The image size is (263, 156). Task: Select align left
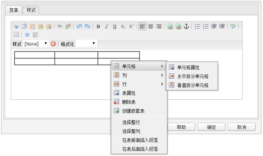pyautogui.click(x=142, y=26)
